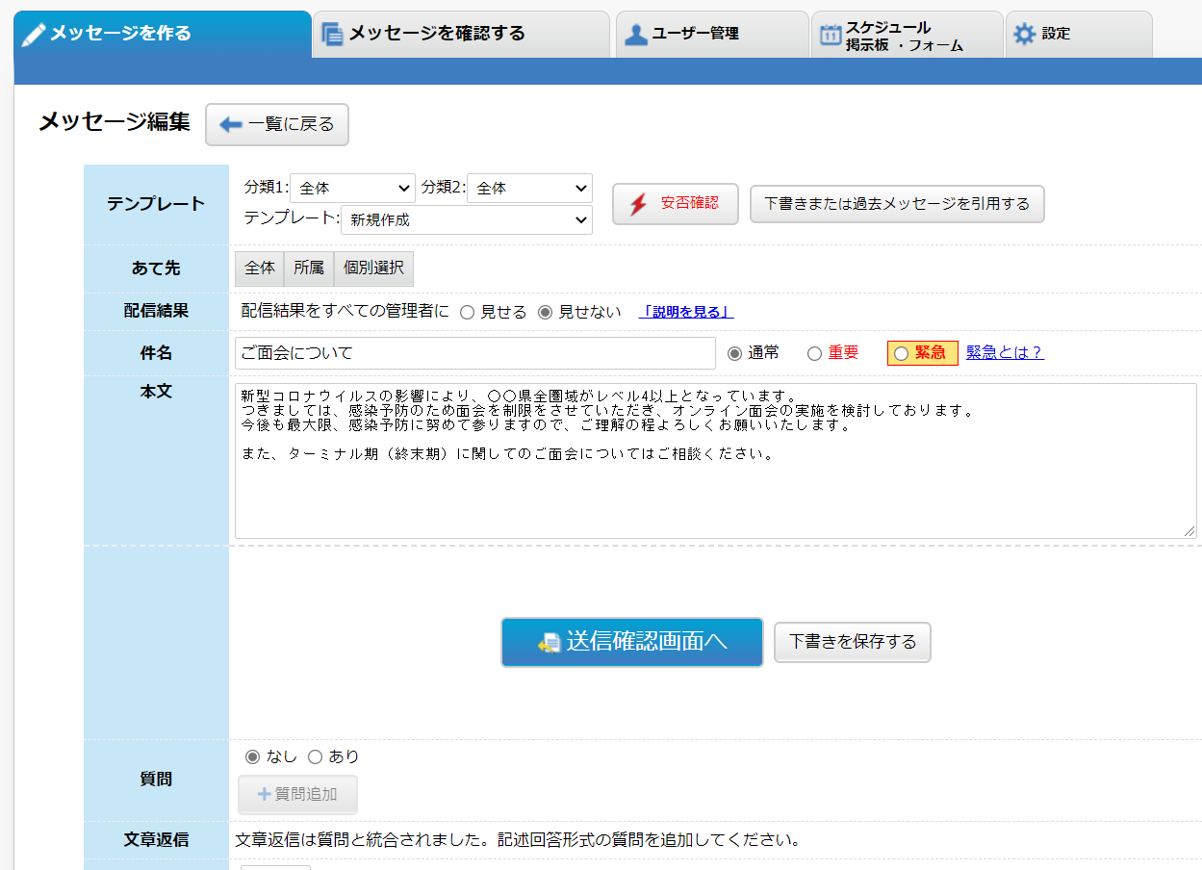Expand the テンプレート 新規作成 dropdown
1202x870 pixels.
pos(467,219)
